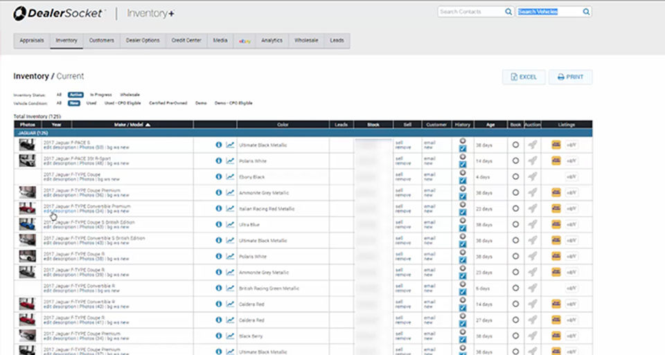665x355 pixels.
Task: Click the PRINT button
Action: (570, 77)
